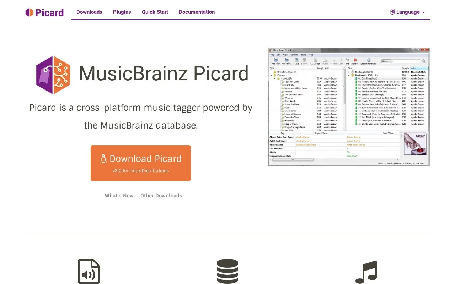Follow the Other Downloads link
The width and height of the screenshot is (455, 284).
[x=161, y=196]
